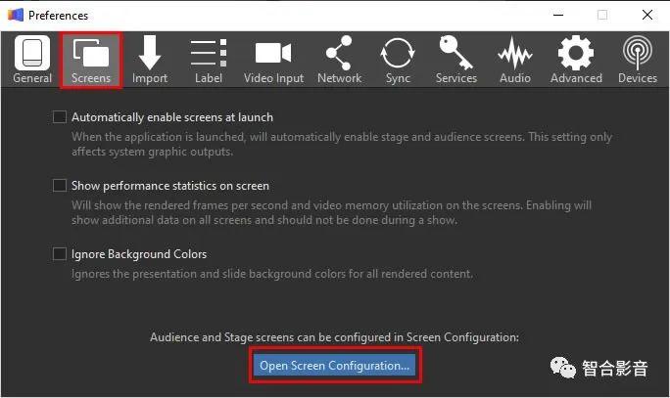670x398 pixels.
Task: Click the Ignore Background Colors label text
Action: pyautogui.click(x=138, y=254)
